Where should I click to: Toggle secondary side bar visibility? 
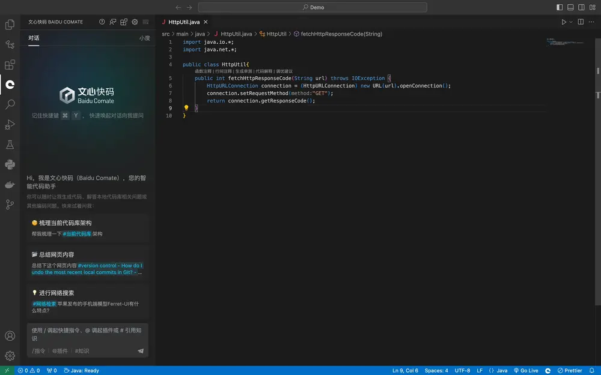point(581,7)
